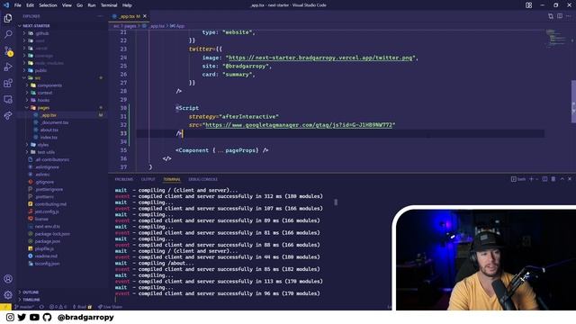576x324 pixels.
Task: Expand the context folder
Action: click(45, 93)
